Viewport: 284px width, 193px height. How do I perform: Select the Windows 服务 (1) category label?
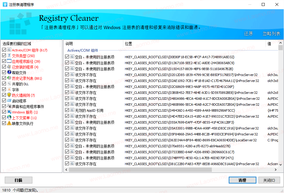coord(25,112)
